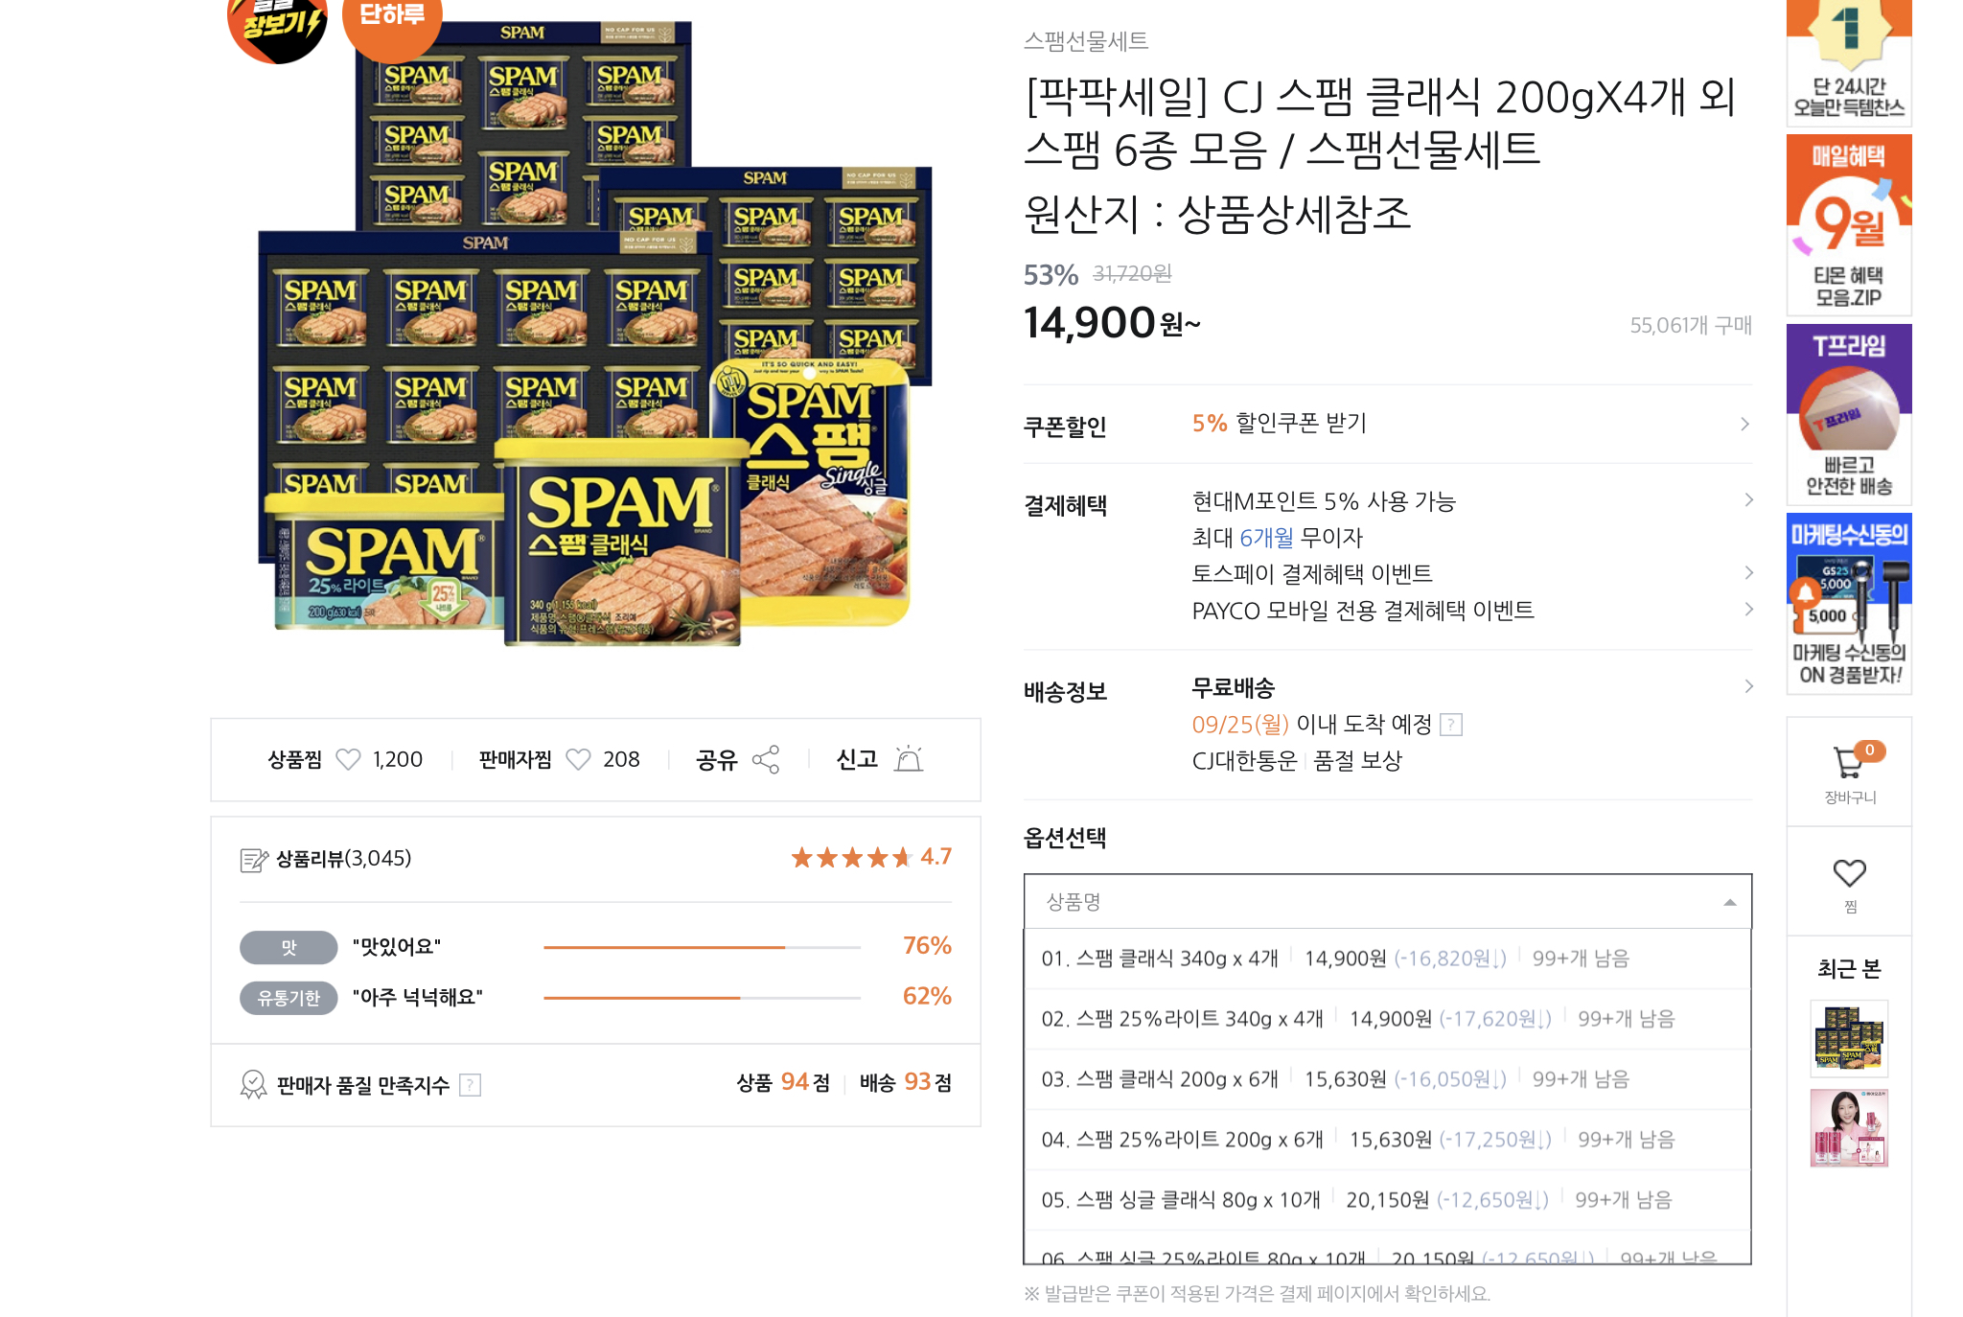Image resolution: width=1963 pixels, height=1317 pixels.
Task: Expand the 무료배송 delivery info chevron
Action: click(1748, 686)
